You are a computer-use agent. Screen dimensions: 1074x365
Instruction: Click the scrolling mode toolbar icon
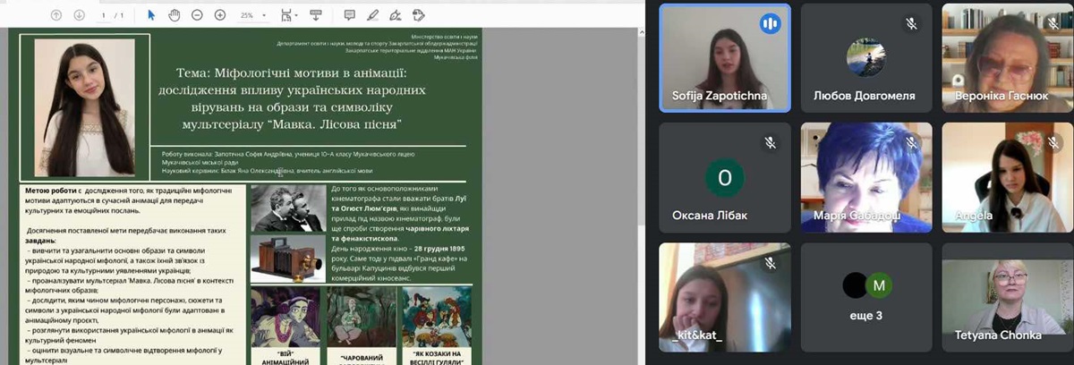[315, 15]
